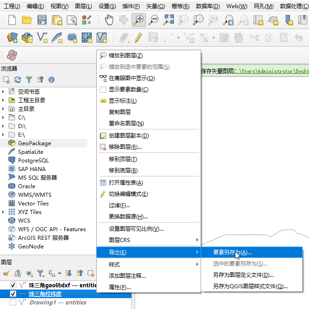
Task: Select 打开属性表(A) in the context menu
Action: [x=126, y=183]
